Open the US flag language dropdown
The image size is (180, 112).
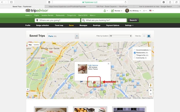pyautogui.click(x=151, y=11)
